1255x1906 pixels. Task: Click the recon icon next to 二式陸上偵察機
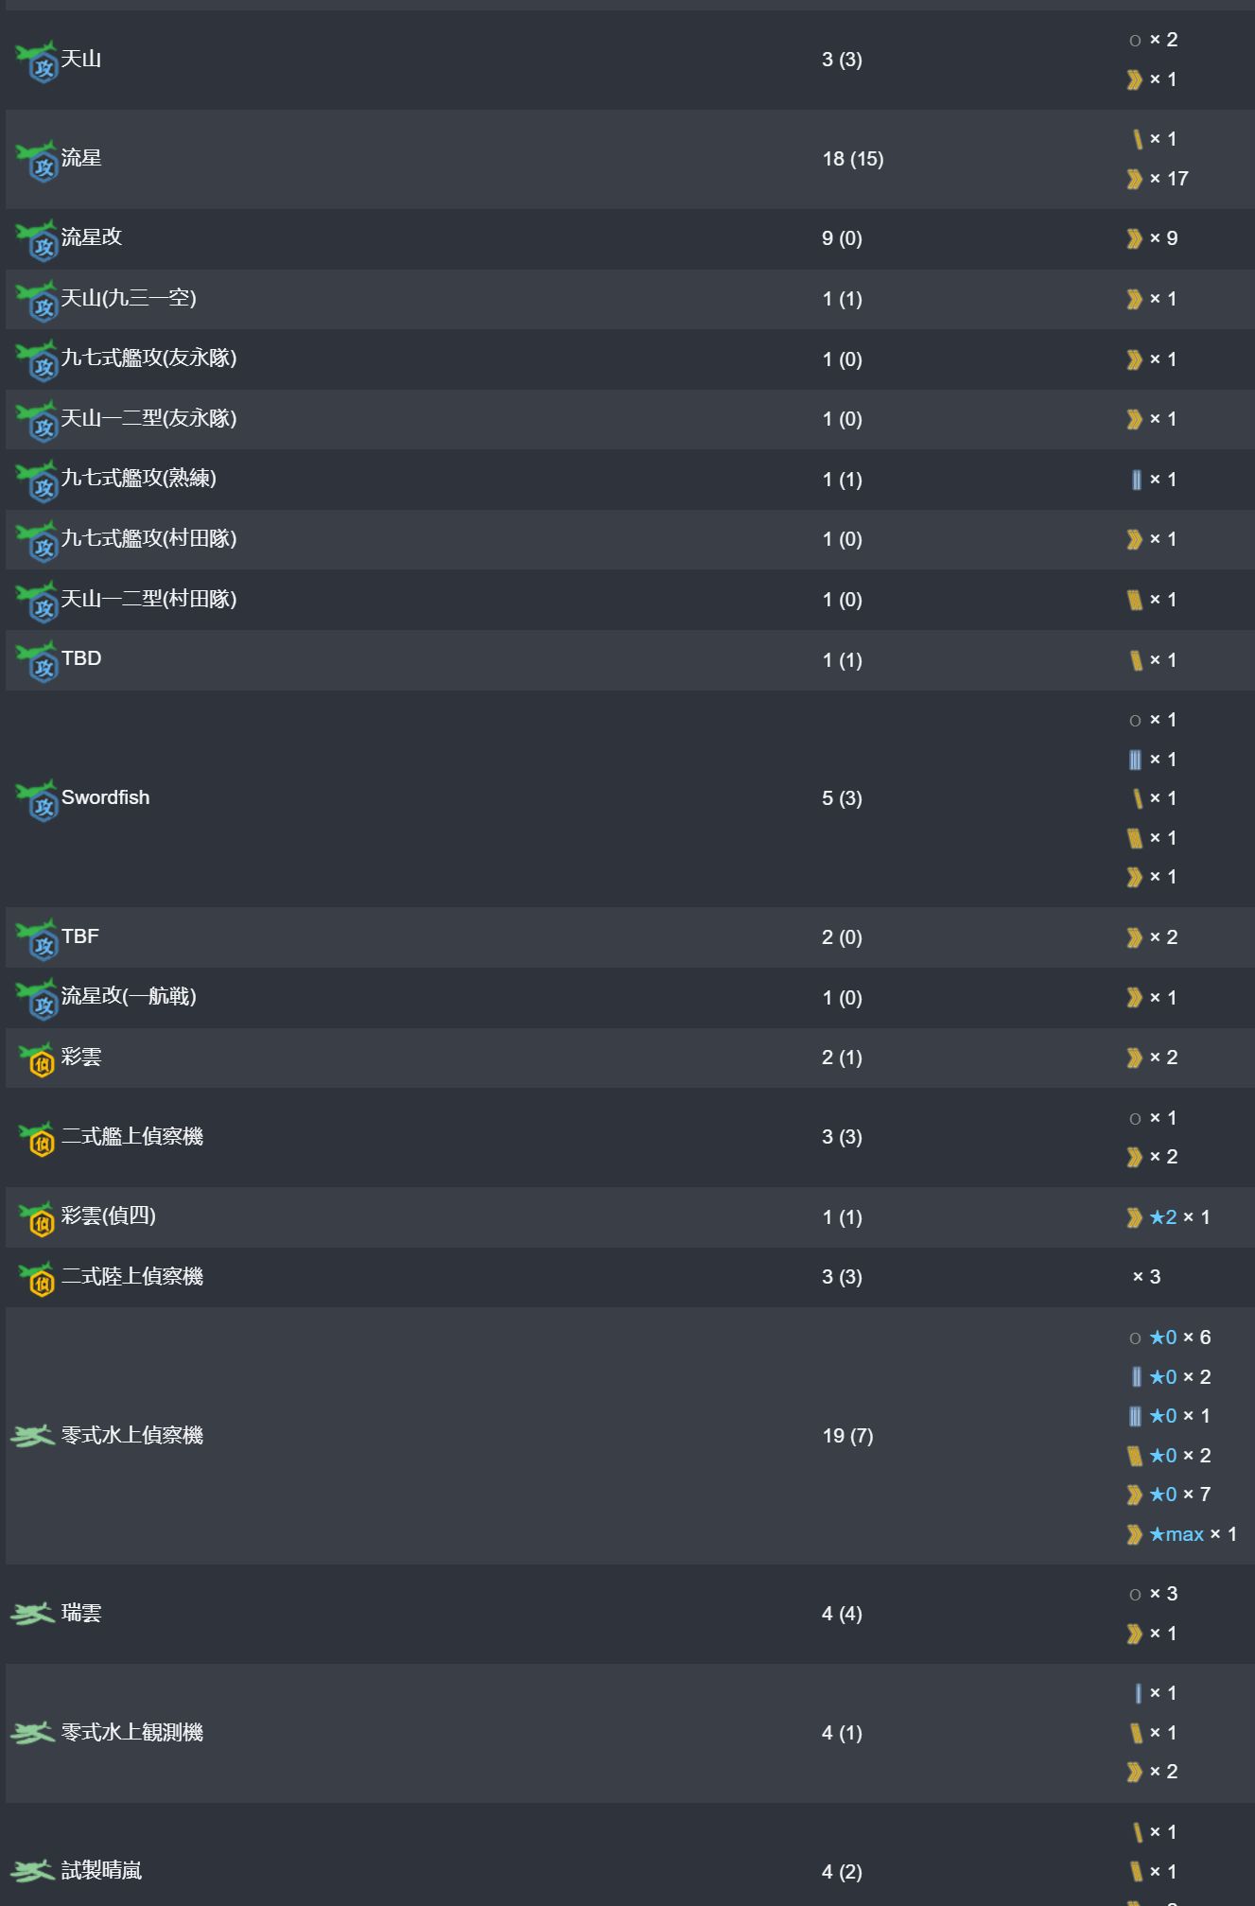[38, 1278]
